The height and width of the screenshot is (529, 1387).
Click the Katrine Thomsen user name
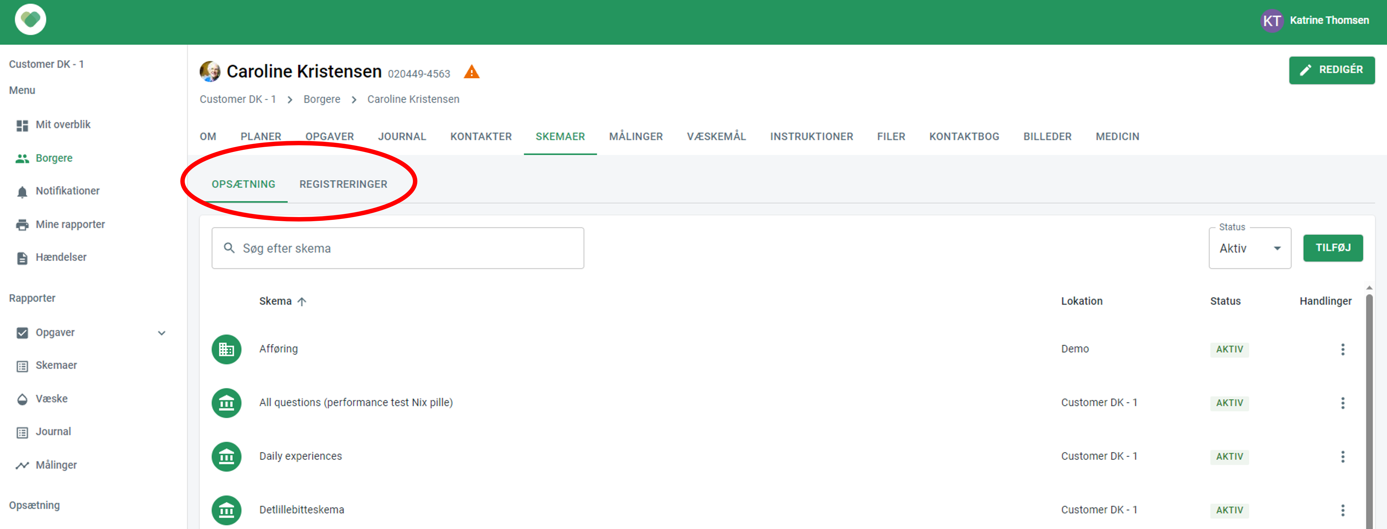click(x=1329, y=20)
